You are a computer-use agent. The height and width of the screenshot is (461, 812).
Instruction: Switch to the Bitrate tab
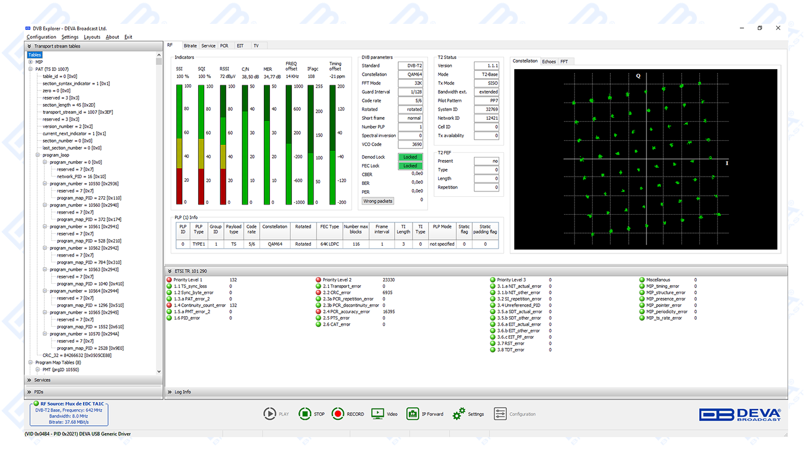[190, 45]
